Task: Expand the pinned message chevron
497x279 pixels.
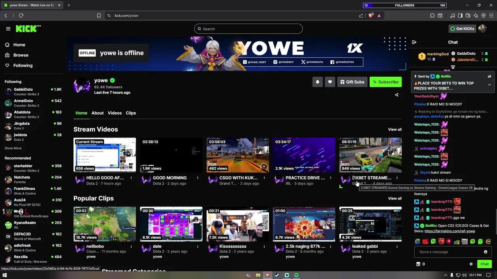Action: 489,84
